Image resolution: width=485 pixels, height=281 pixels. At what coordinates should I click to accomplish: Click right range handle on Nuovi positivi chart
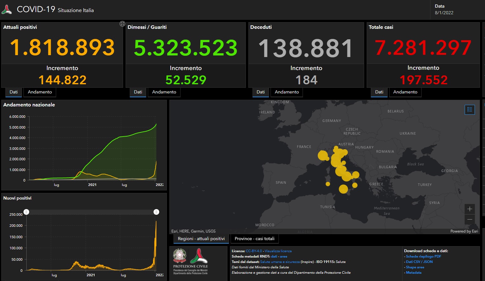156,212
